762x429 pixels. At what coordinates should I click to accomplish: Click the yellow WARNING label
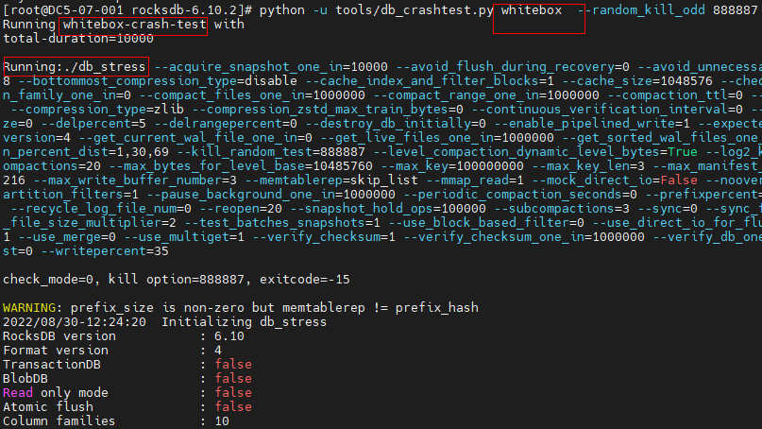point(29,308)
